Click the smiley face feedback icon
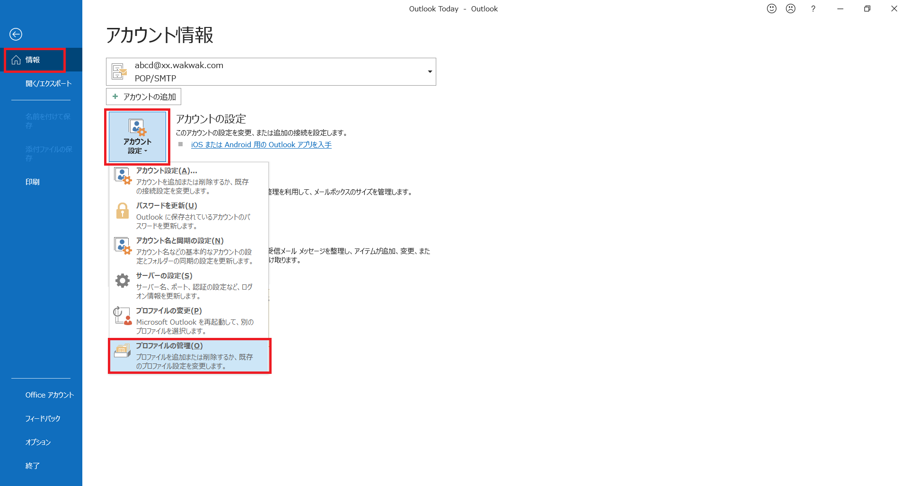908x486 pixels. 772,9
